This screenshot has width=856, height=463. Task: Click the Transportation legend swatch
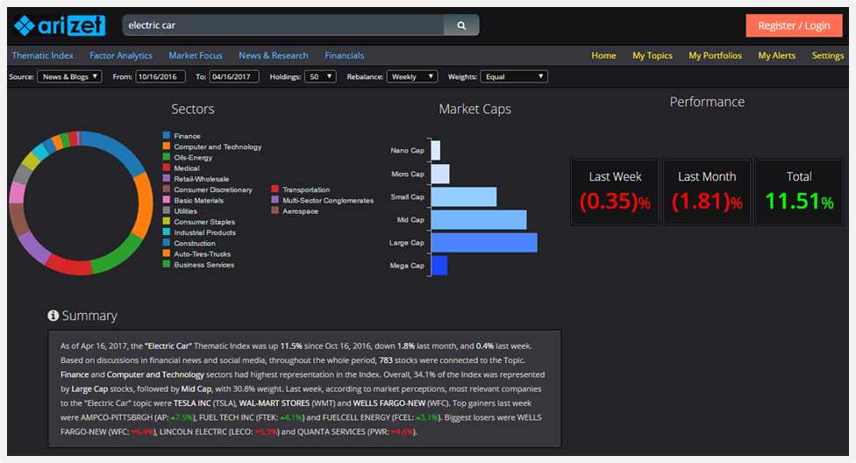(x=275, y=189)
